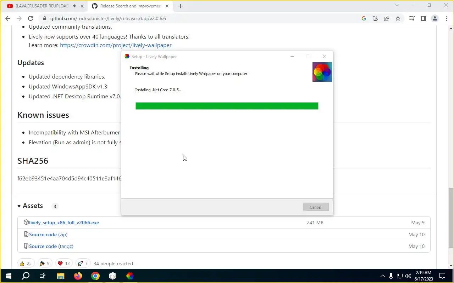Switch to the LAVACRUSADER REUPLOAD tab

click(42, 6)
